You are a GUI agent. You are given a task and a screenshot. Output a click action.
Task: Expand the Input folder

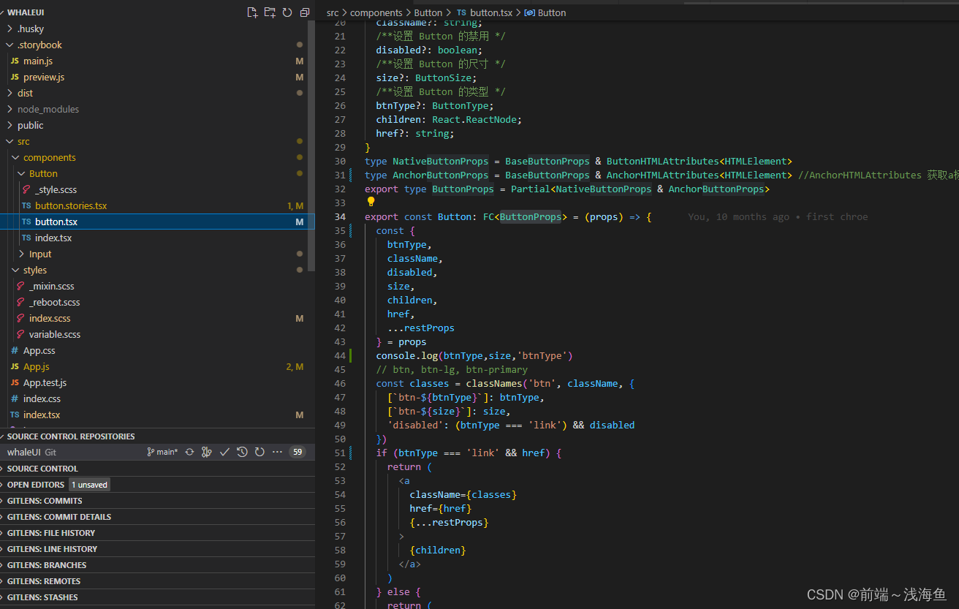click(22, 254)
